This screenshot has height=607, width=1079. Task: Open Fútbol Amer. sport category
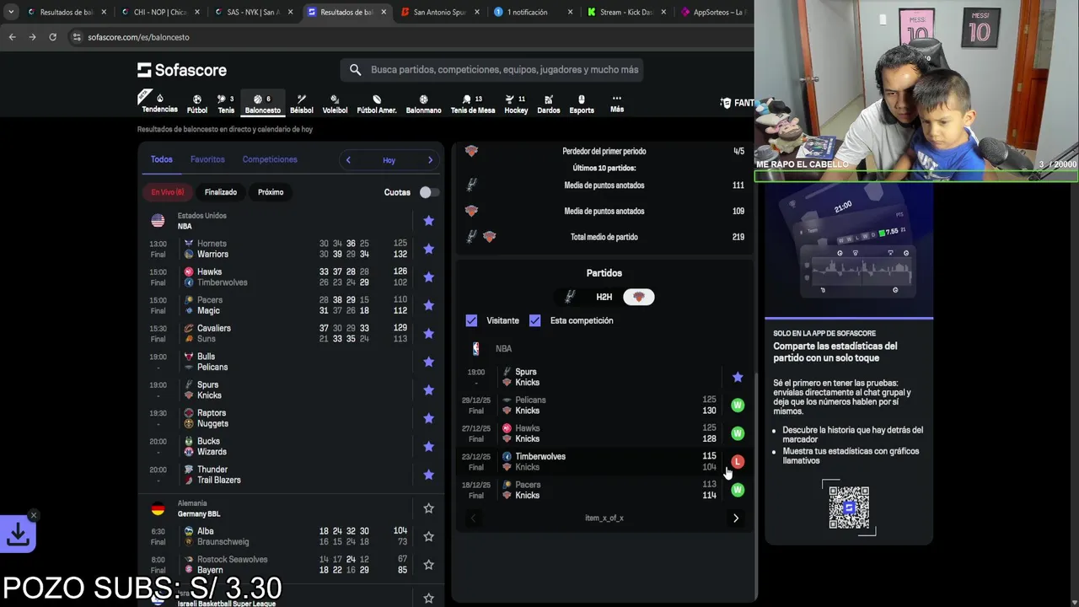[377, 104]
